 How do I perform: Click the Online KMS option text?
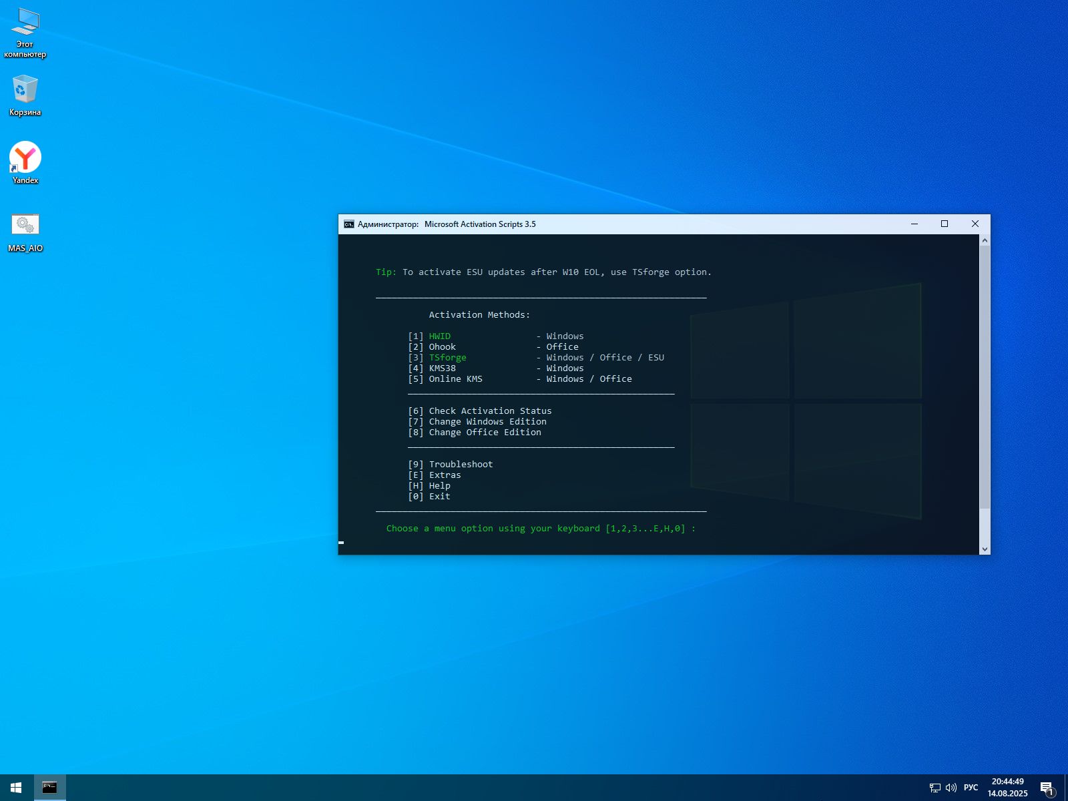[455, 379]
